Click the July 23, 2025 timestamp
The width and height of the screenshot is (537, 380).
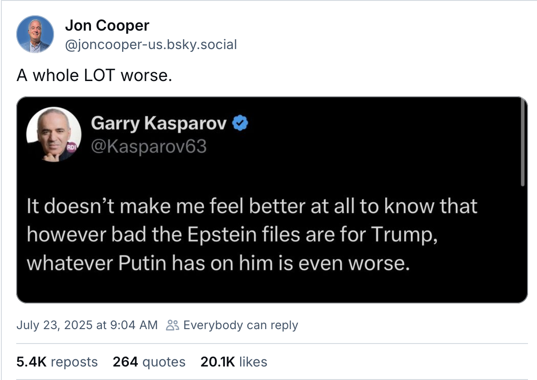click(x=87, y=325)
